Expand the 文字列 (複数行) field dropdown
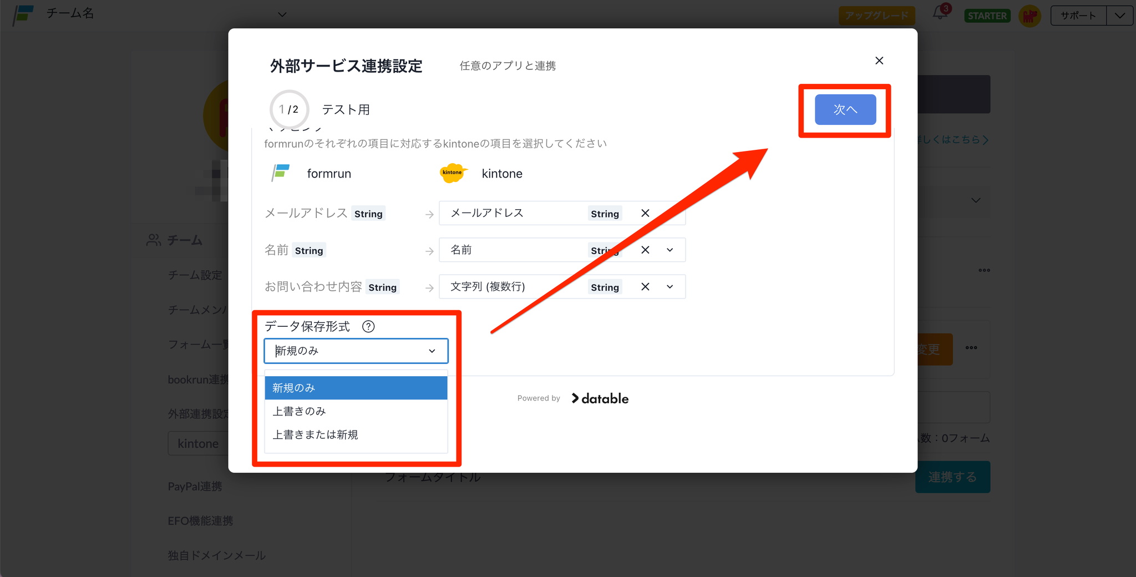Viewport: 1136px width, 577px height. coord(670,287)
